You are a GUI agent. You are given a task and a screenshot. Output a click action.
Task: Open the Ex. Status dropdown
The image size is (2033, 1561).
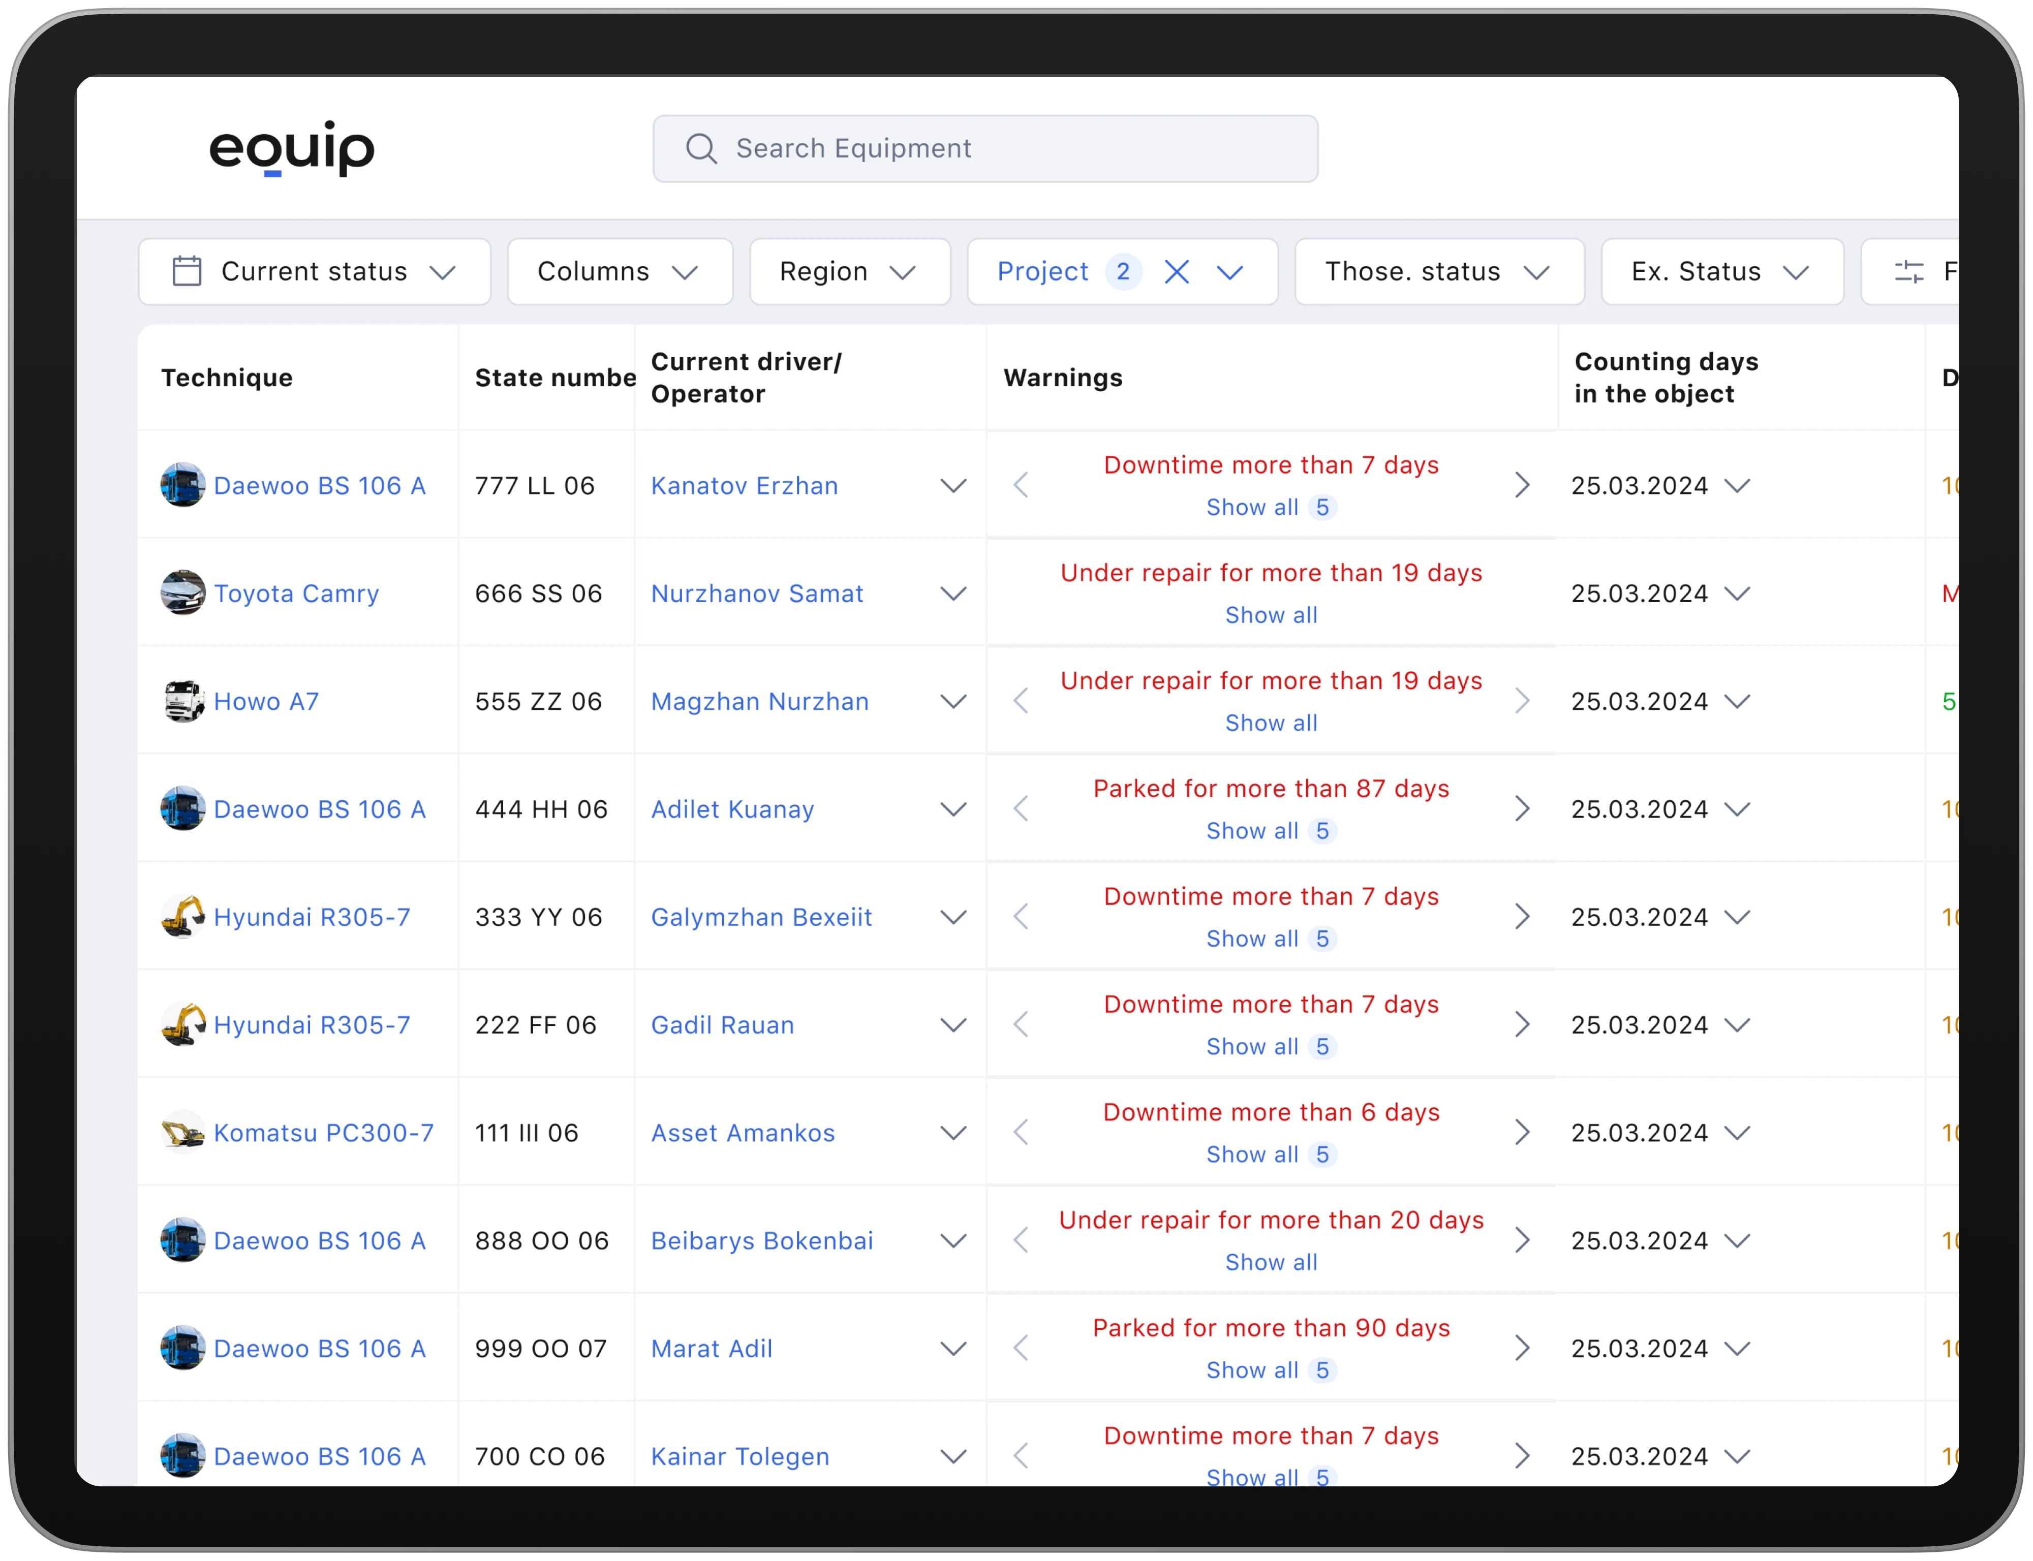coord(1722,271)
